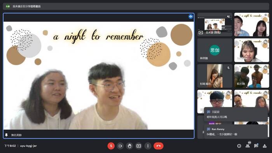Select the tile of the woman with bangs
Image resolution: width=272 pixels, height=153 pixels.
click(x=252, y=50)
